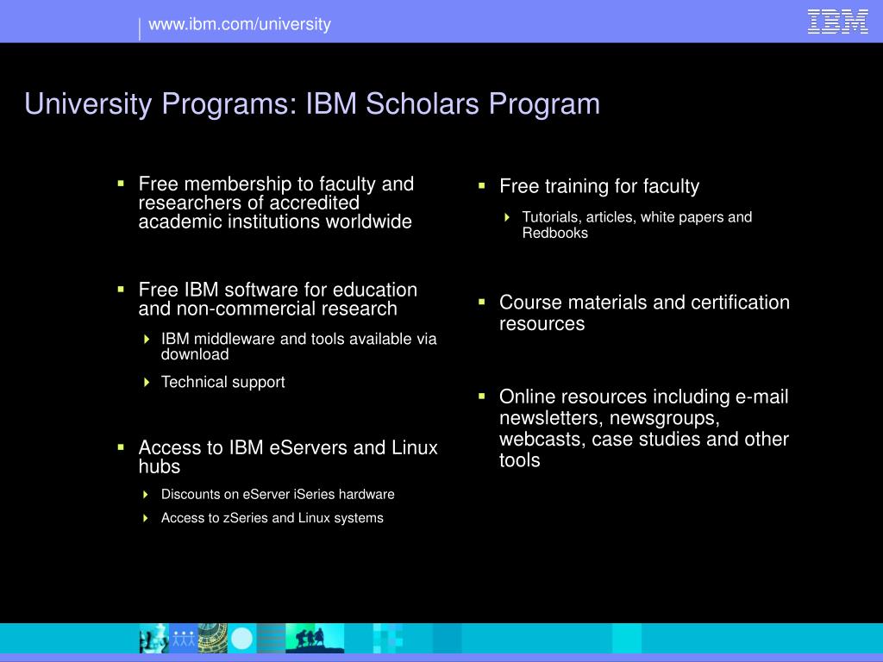Image resolution: width=883 pixels, height=662 pixels.
Task: Click the white circle tile in footer
Action: 242,639
